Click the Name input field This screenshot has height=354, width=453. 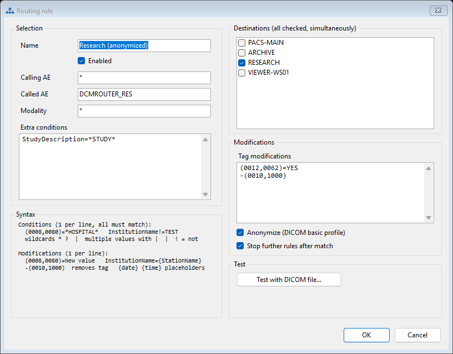144,45
